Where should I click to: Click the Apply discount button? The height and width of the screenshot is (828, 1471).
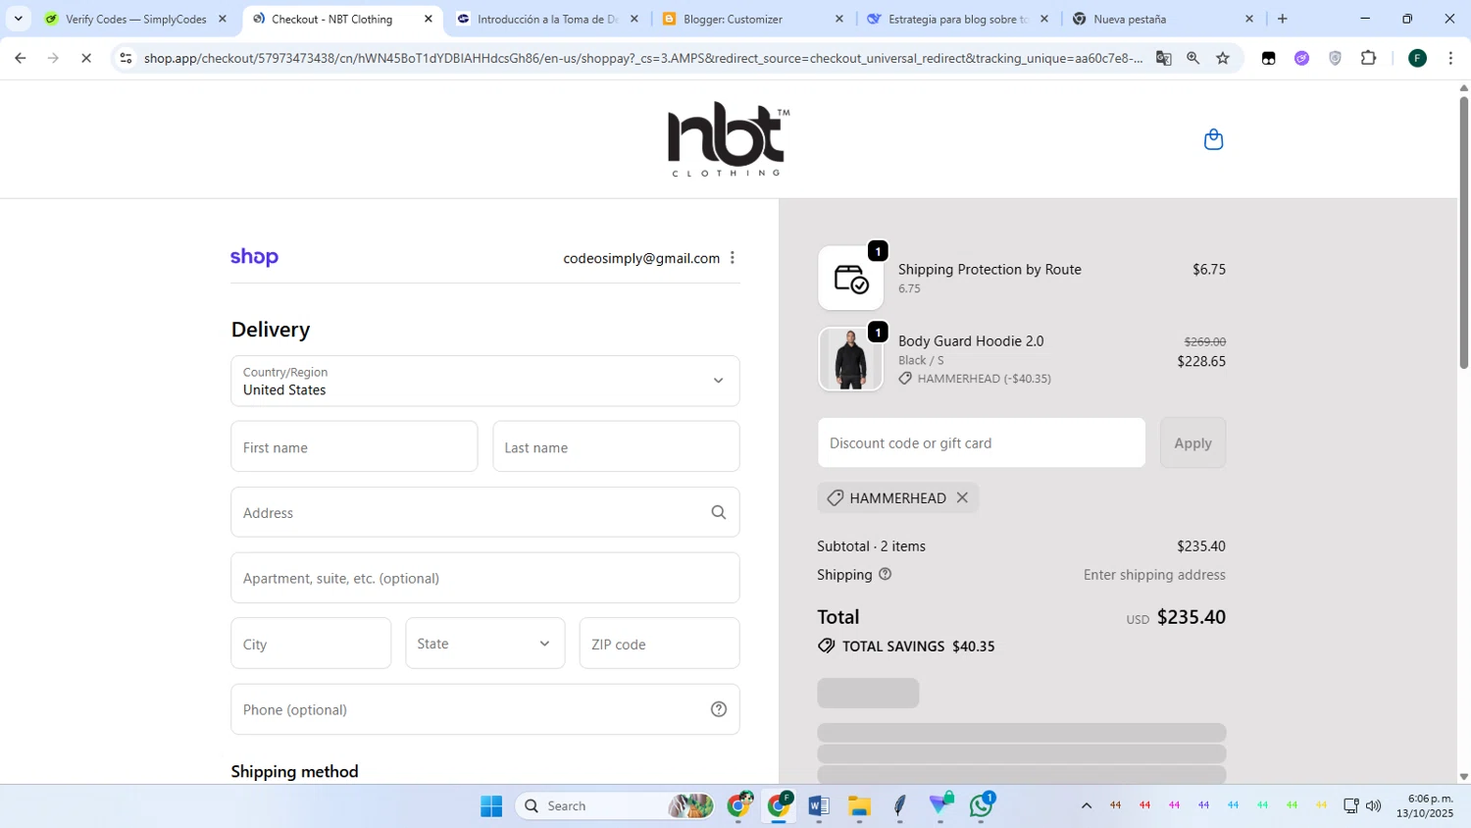[1192, 442]
